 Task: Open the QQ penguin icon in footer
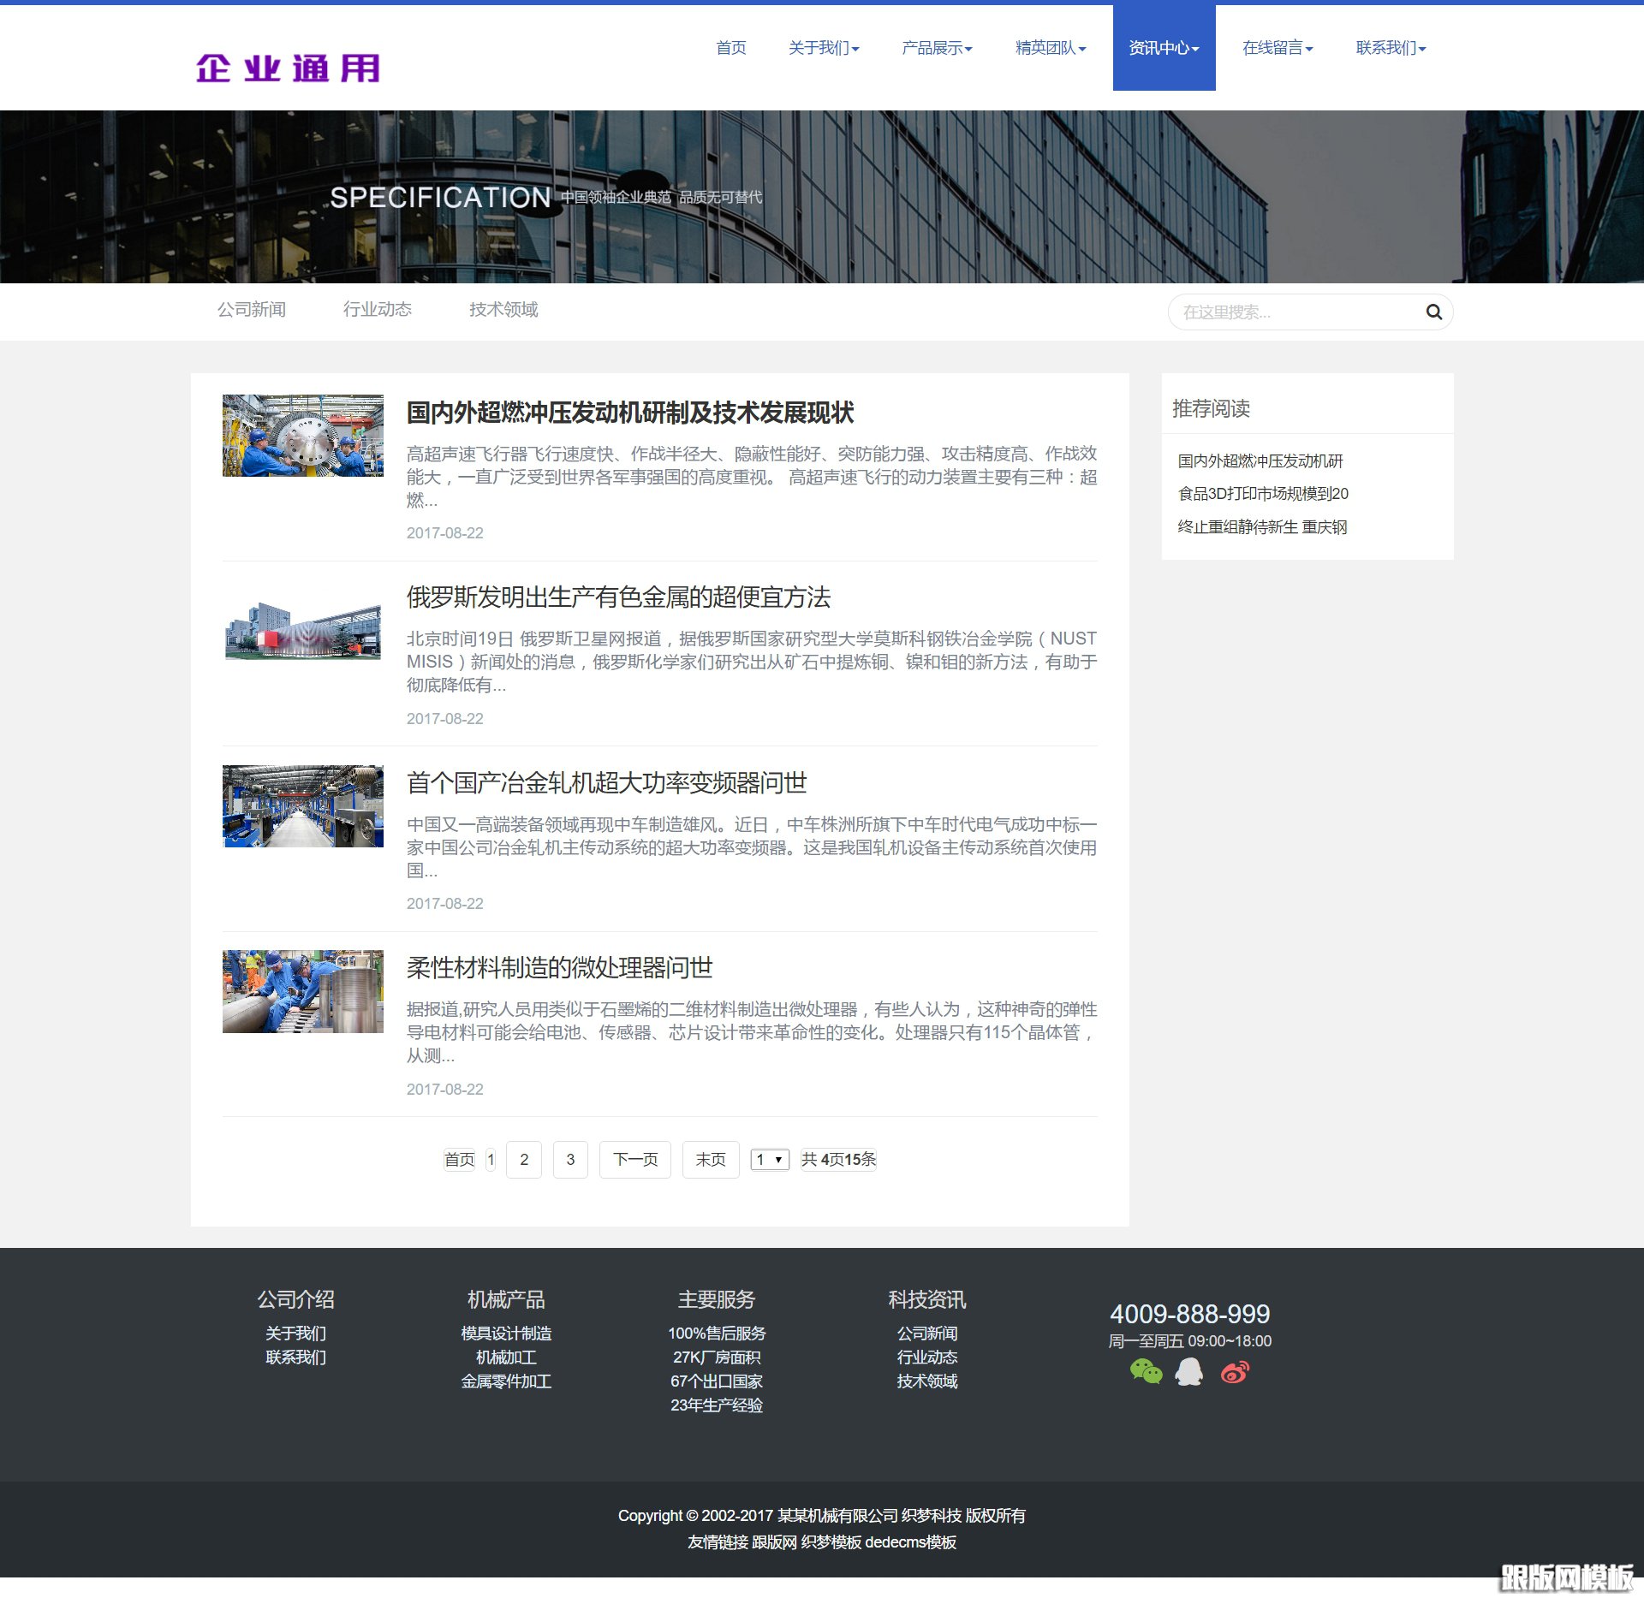tap(1188, 1372)
